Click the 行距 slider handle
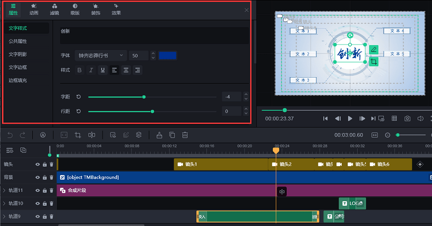432x226 pixels. point(152,111)
